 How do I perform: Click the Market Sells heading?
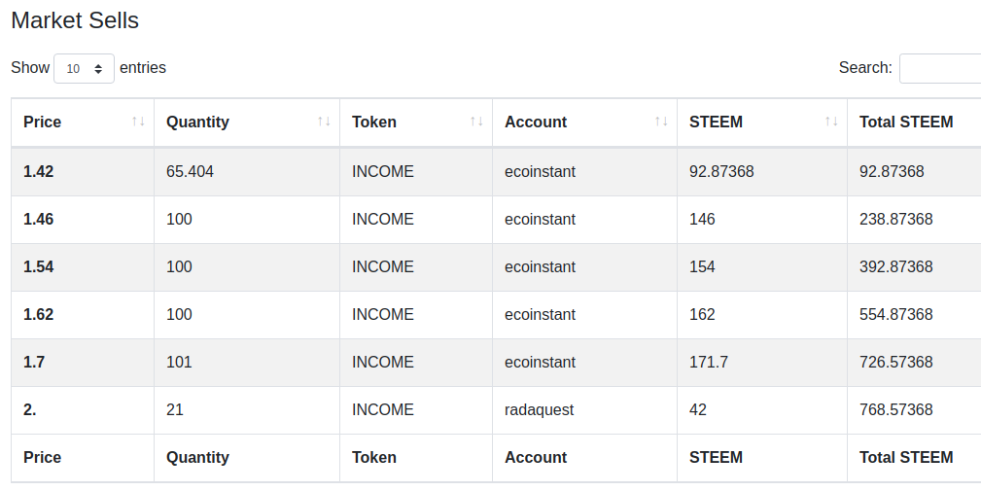click(x=75, y=20)
